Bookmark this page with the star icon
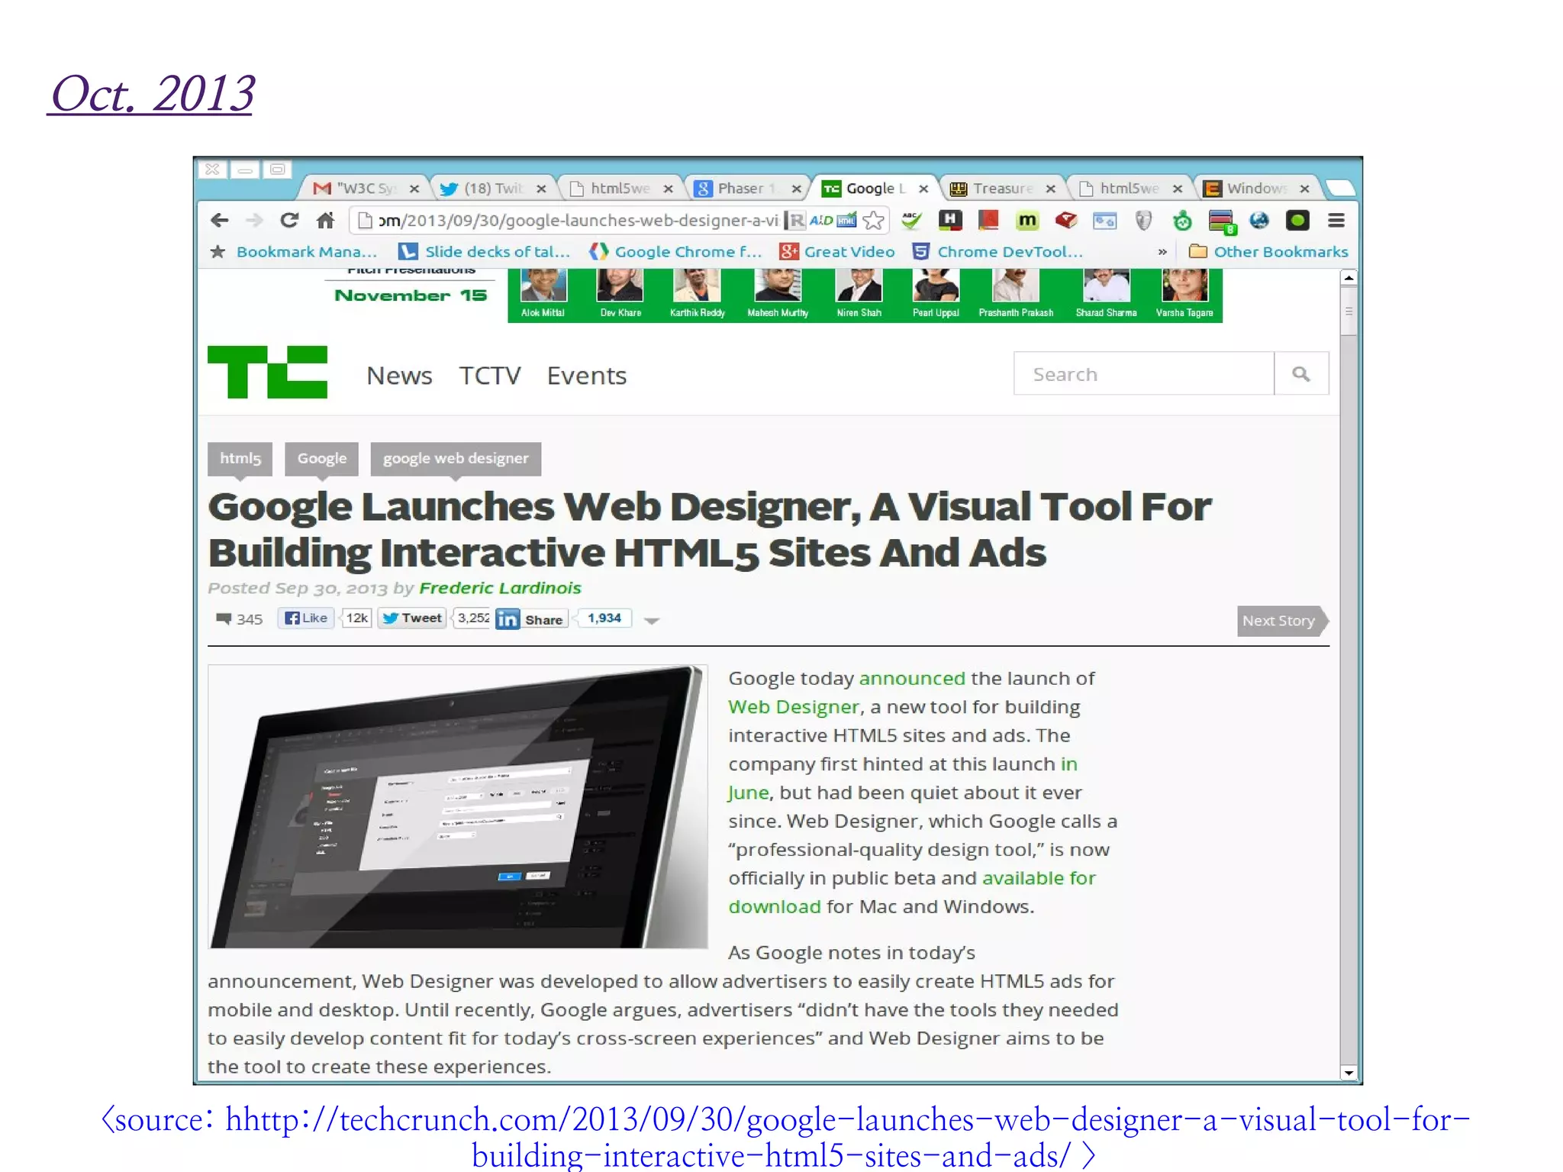 873,221
